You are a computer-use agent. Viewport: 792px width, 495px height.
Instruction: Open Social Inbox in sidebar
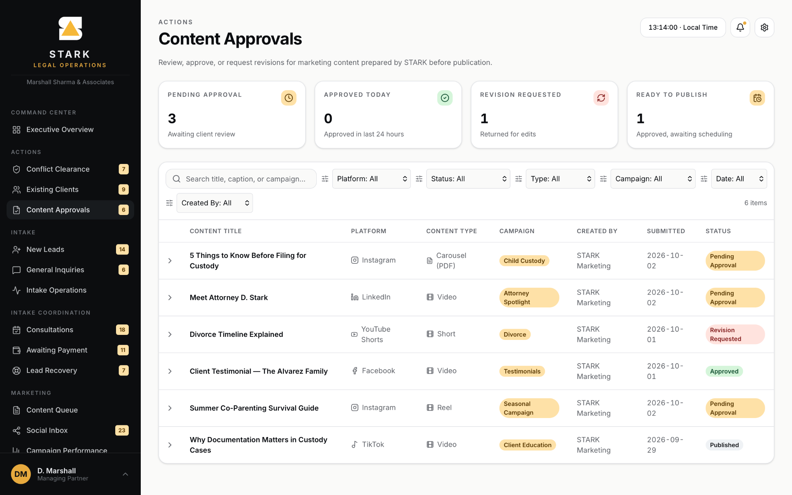(70, 430)
